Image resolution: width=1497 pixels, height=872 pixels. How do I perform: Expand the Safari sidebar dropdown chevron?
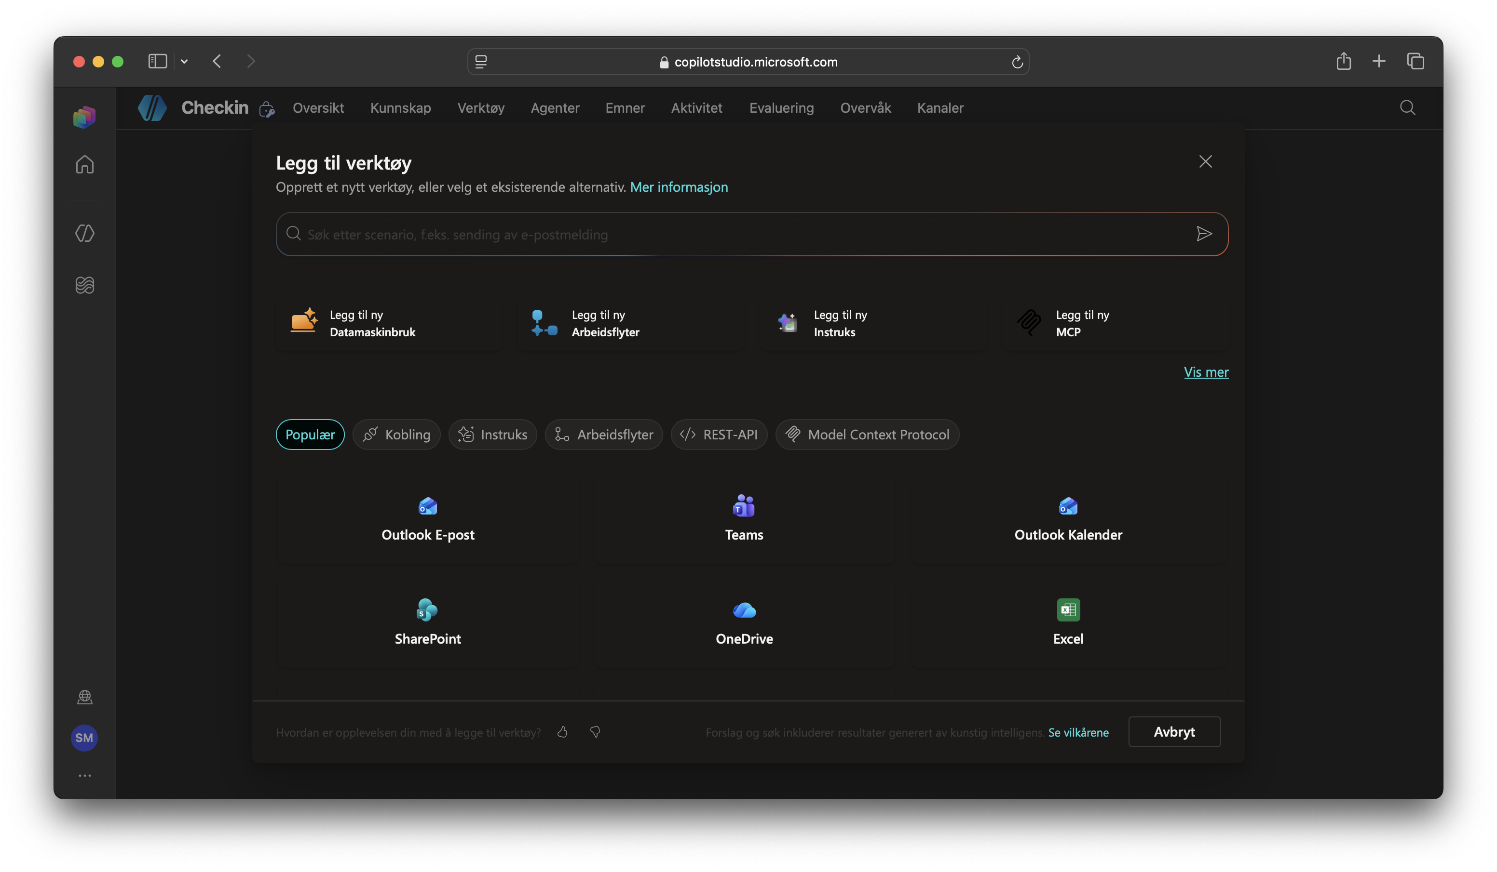[x=184, y=61]
